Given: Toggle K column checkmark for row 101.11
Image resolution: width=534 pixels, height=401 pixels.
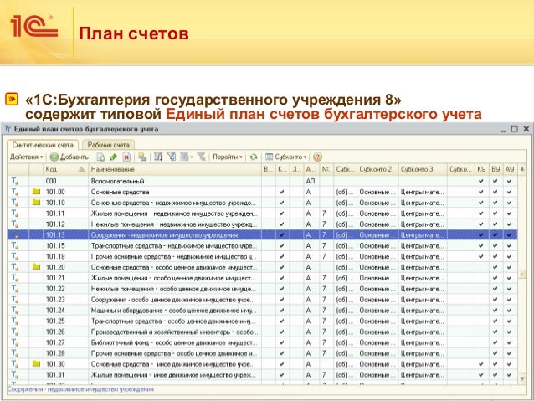Looking at the screenshot, I should tap(281, 213).
